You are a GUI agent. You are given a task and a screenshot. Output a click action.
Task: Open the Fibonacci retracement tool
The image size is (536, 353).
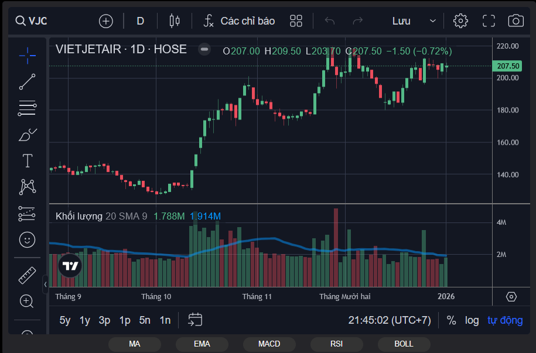point(27,108)
